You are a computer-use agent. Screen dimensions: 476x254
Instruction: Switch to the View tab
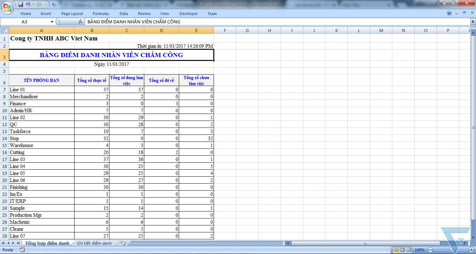[165, 14]
